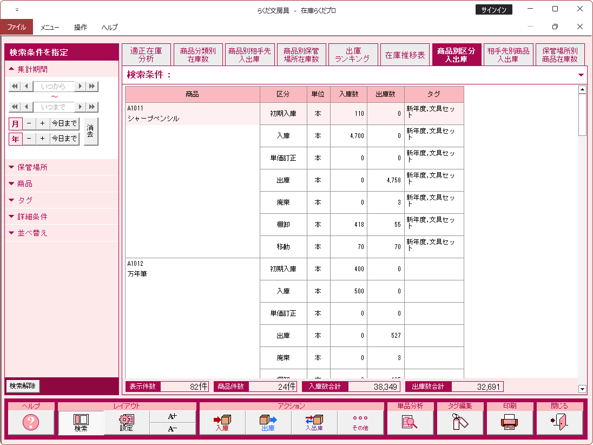Switch to 商品別相手先入出庫 tab
593x445 pixels.
pos(249,55)
